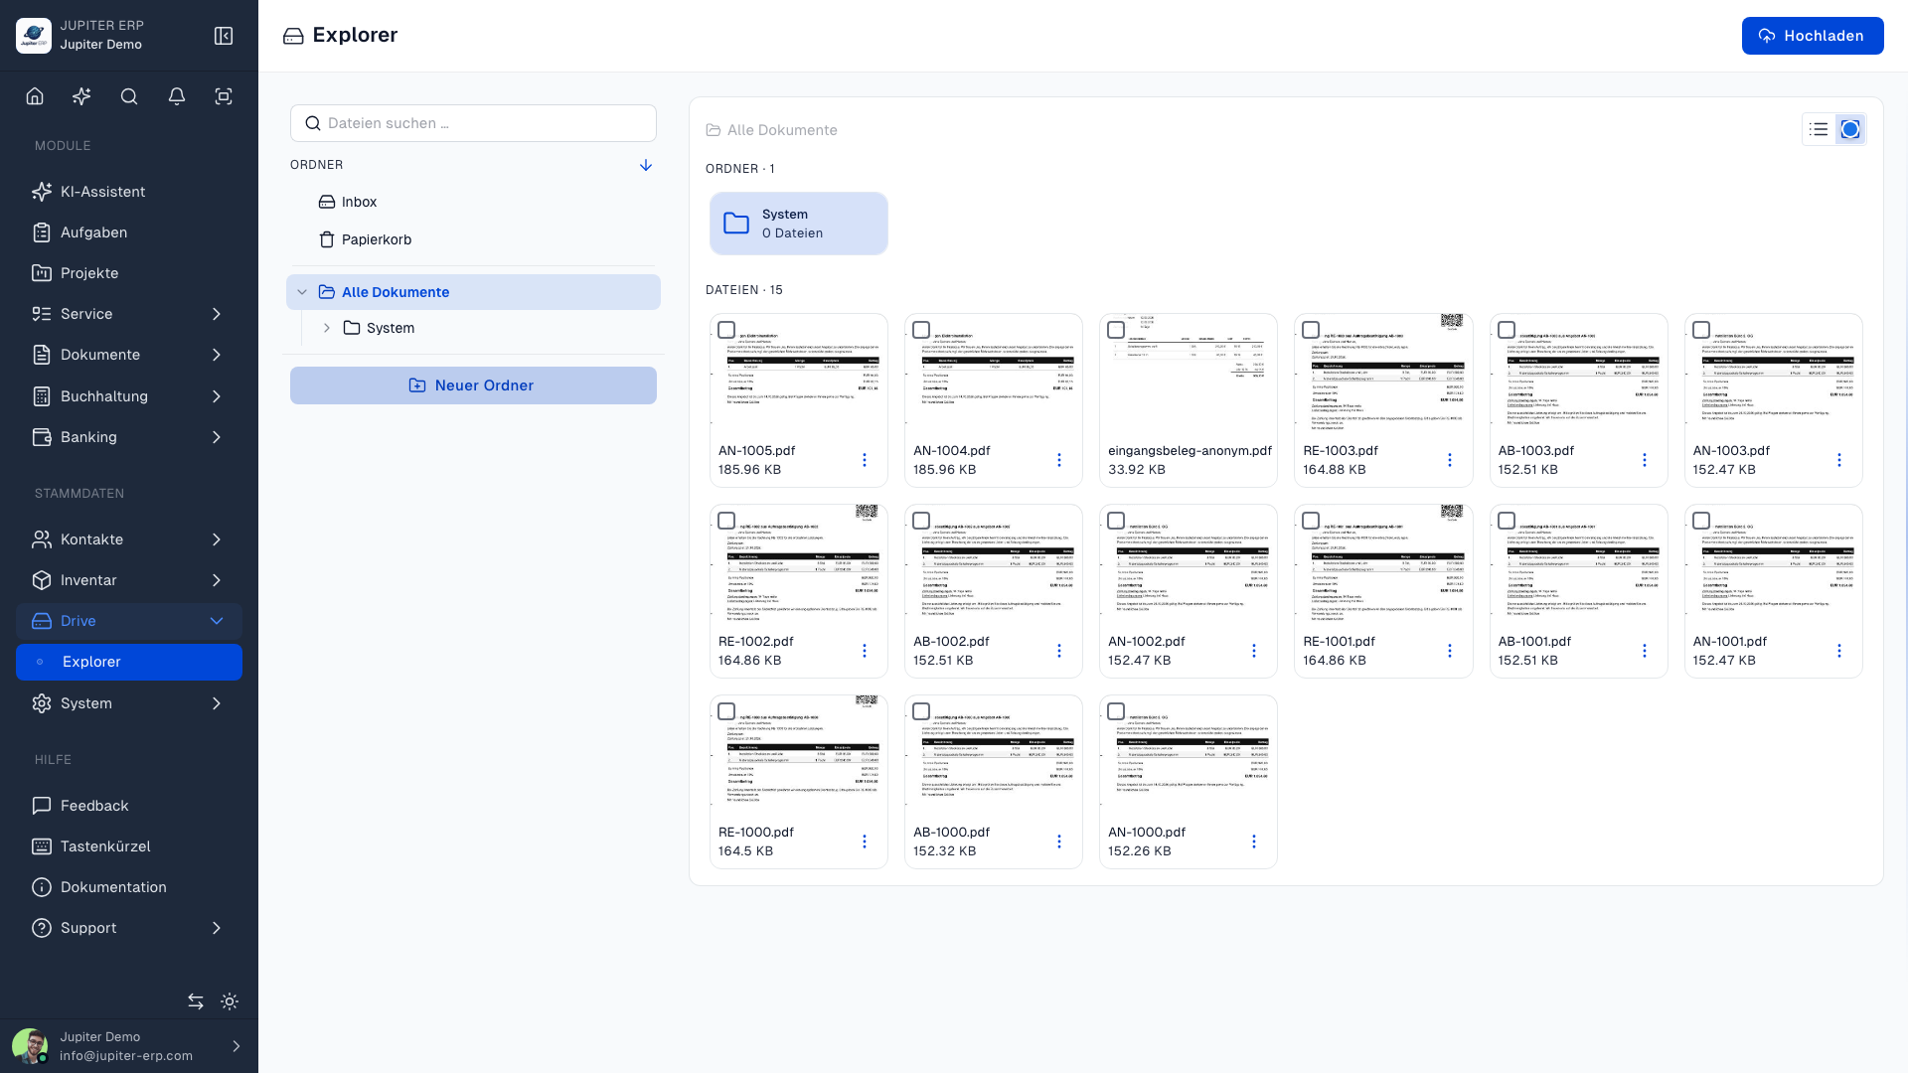
Task: Select checkbox for AN-1005.pdf
Action: tap(726, 330)
